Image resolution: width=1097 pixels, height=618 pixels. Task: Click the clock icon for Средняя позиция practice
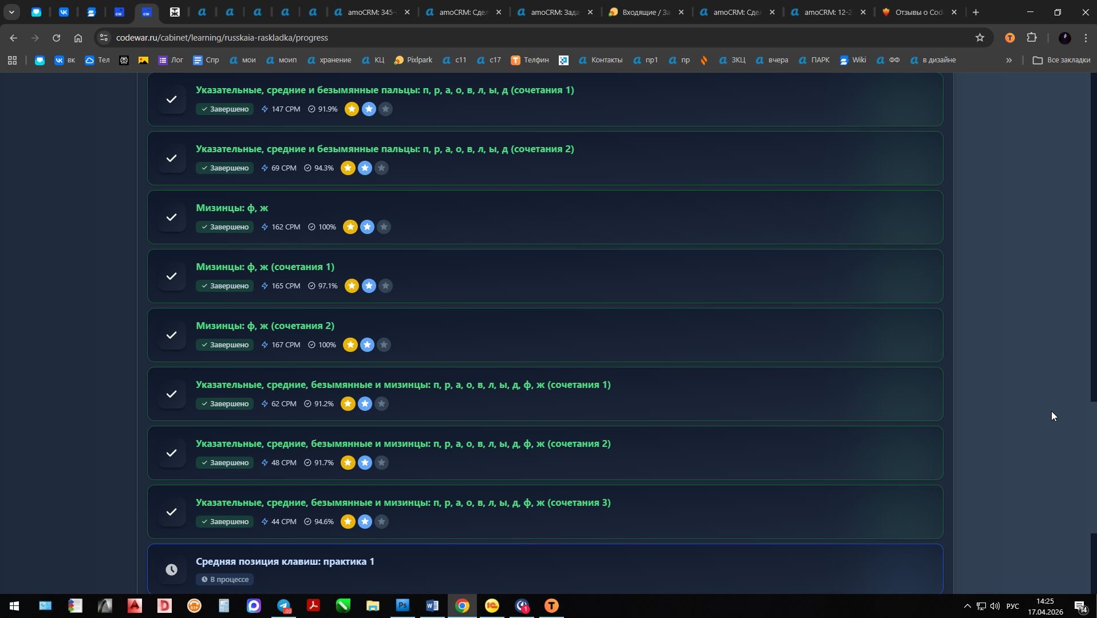pyautogui.click(x=171, y=569)
